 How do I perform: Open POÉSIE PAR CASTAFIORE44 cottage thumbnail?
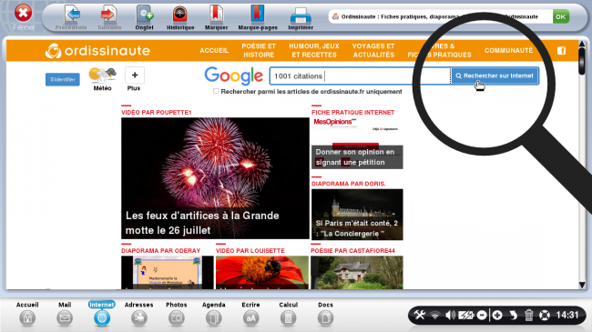[x=357, y=272]
